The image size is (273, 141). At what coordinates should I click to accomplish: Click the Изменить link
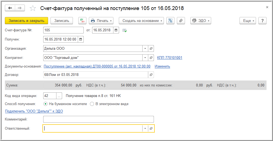tap(162, 66)
